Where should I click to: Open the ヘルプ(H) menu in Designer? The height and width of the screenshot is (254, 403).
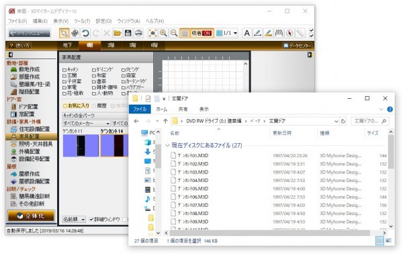click(x=154, y=21)
